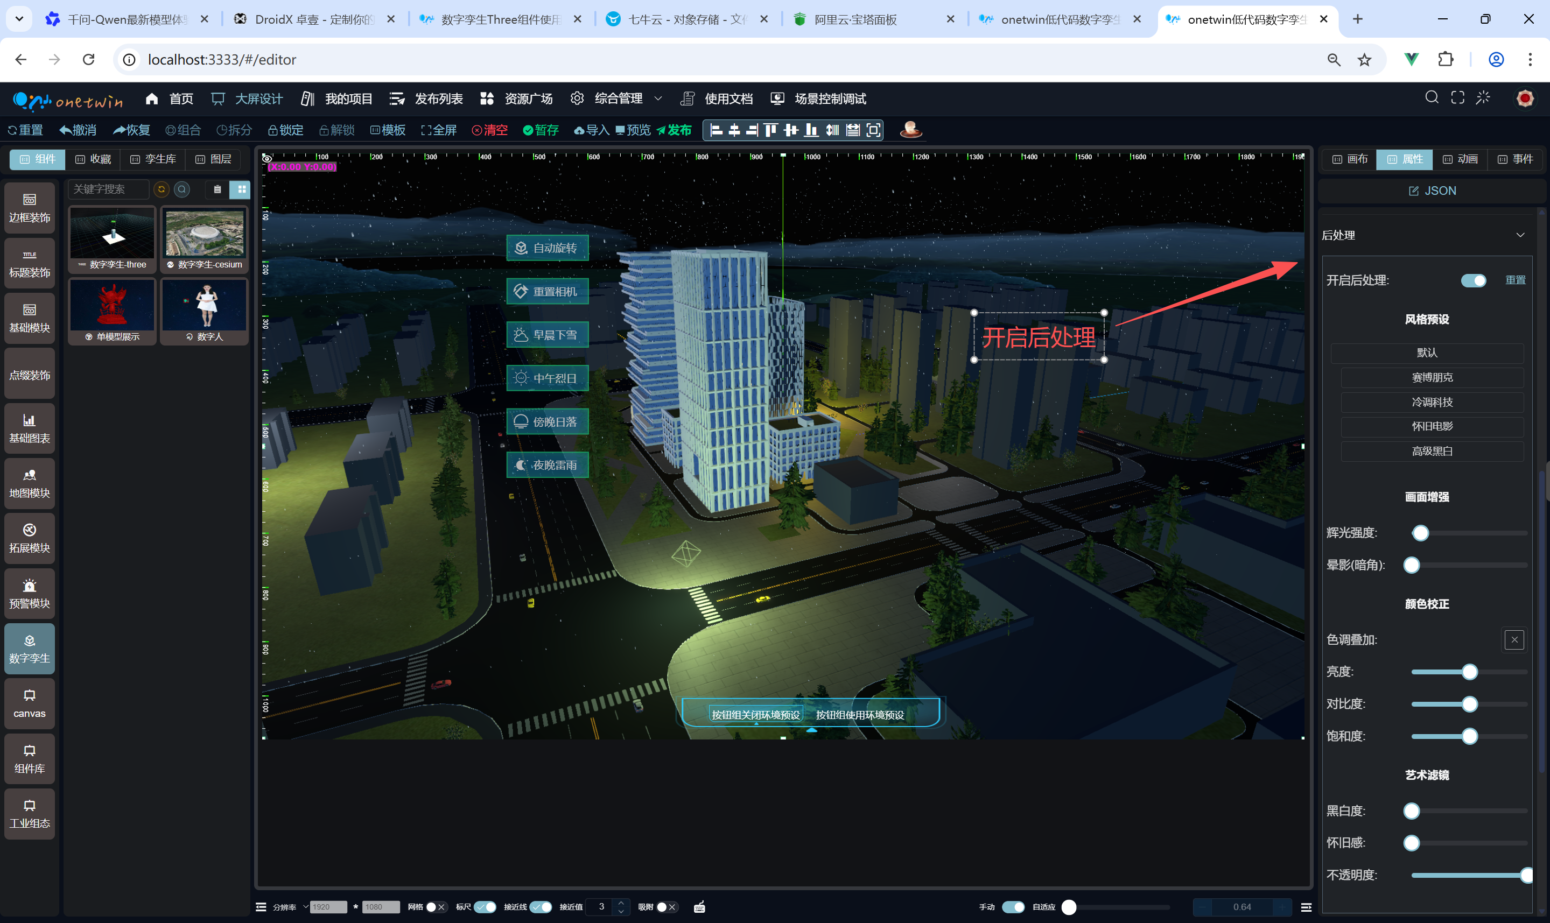Click the keyboard shortcuts icon in bottom bar
Image resolution: width=1550 pixels, height=923 pixels.
point(699,907)
